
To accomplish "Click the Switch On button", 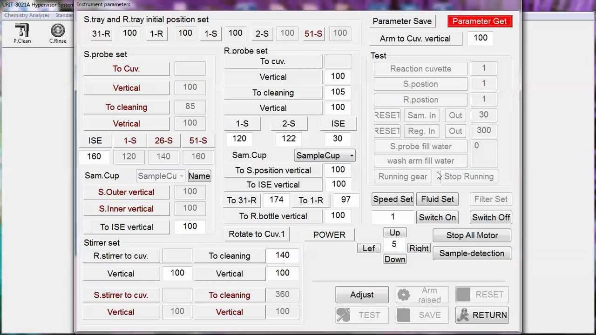I will 437,217.
